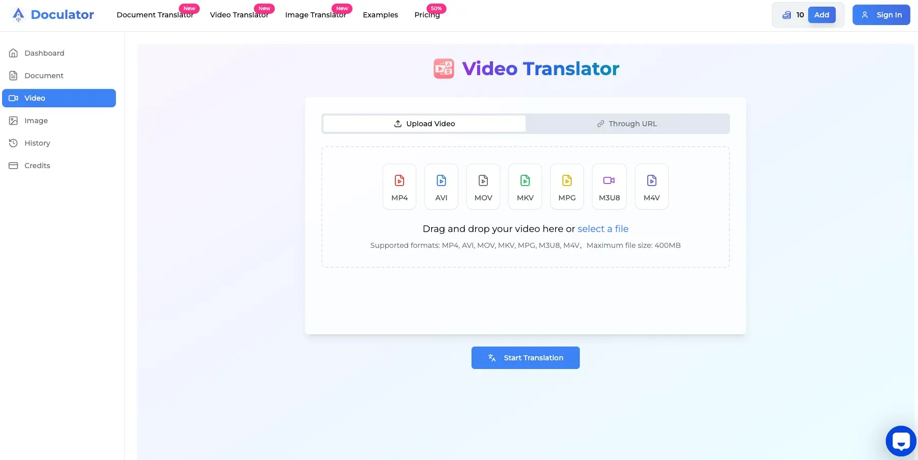The height and width of the screenshot is (460, 918).
Task: Click the MOV format tile
Action: 483,187
